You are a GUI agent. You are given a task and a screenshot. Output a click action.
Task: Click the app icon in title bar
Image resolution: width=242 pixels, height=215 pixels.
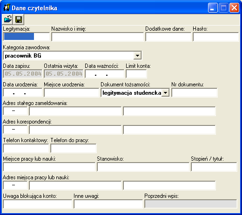tap(7, 8)
